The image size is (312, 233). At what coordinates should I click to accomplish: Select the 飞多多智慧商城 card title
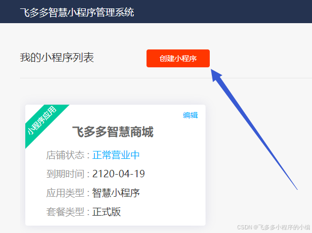[113, 131]
